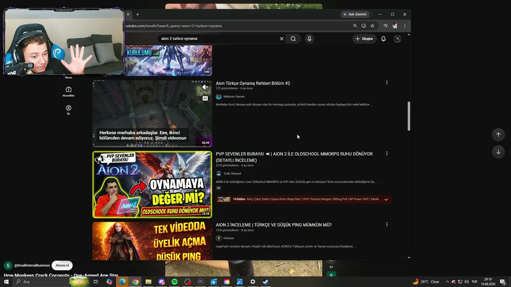Open Aion Türkçe Oynanış Rehberi Bölüm #2 title
Image resolution: width=511 pixels, height=287 pixels.
[x=253, y=83]
